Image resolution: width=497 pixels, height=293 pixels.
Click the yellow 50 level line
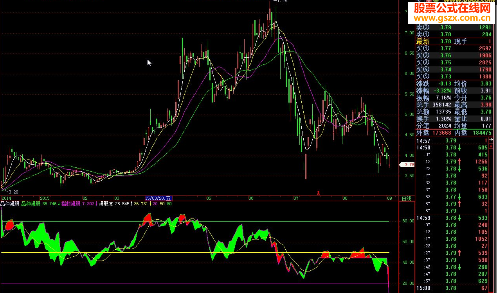196,252
